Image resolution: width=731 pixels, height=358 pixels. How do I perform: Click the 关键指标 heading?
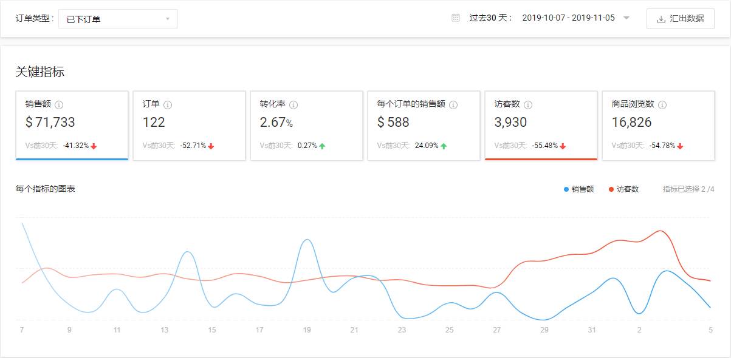40,72
